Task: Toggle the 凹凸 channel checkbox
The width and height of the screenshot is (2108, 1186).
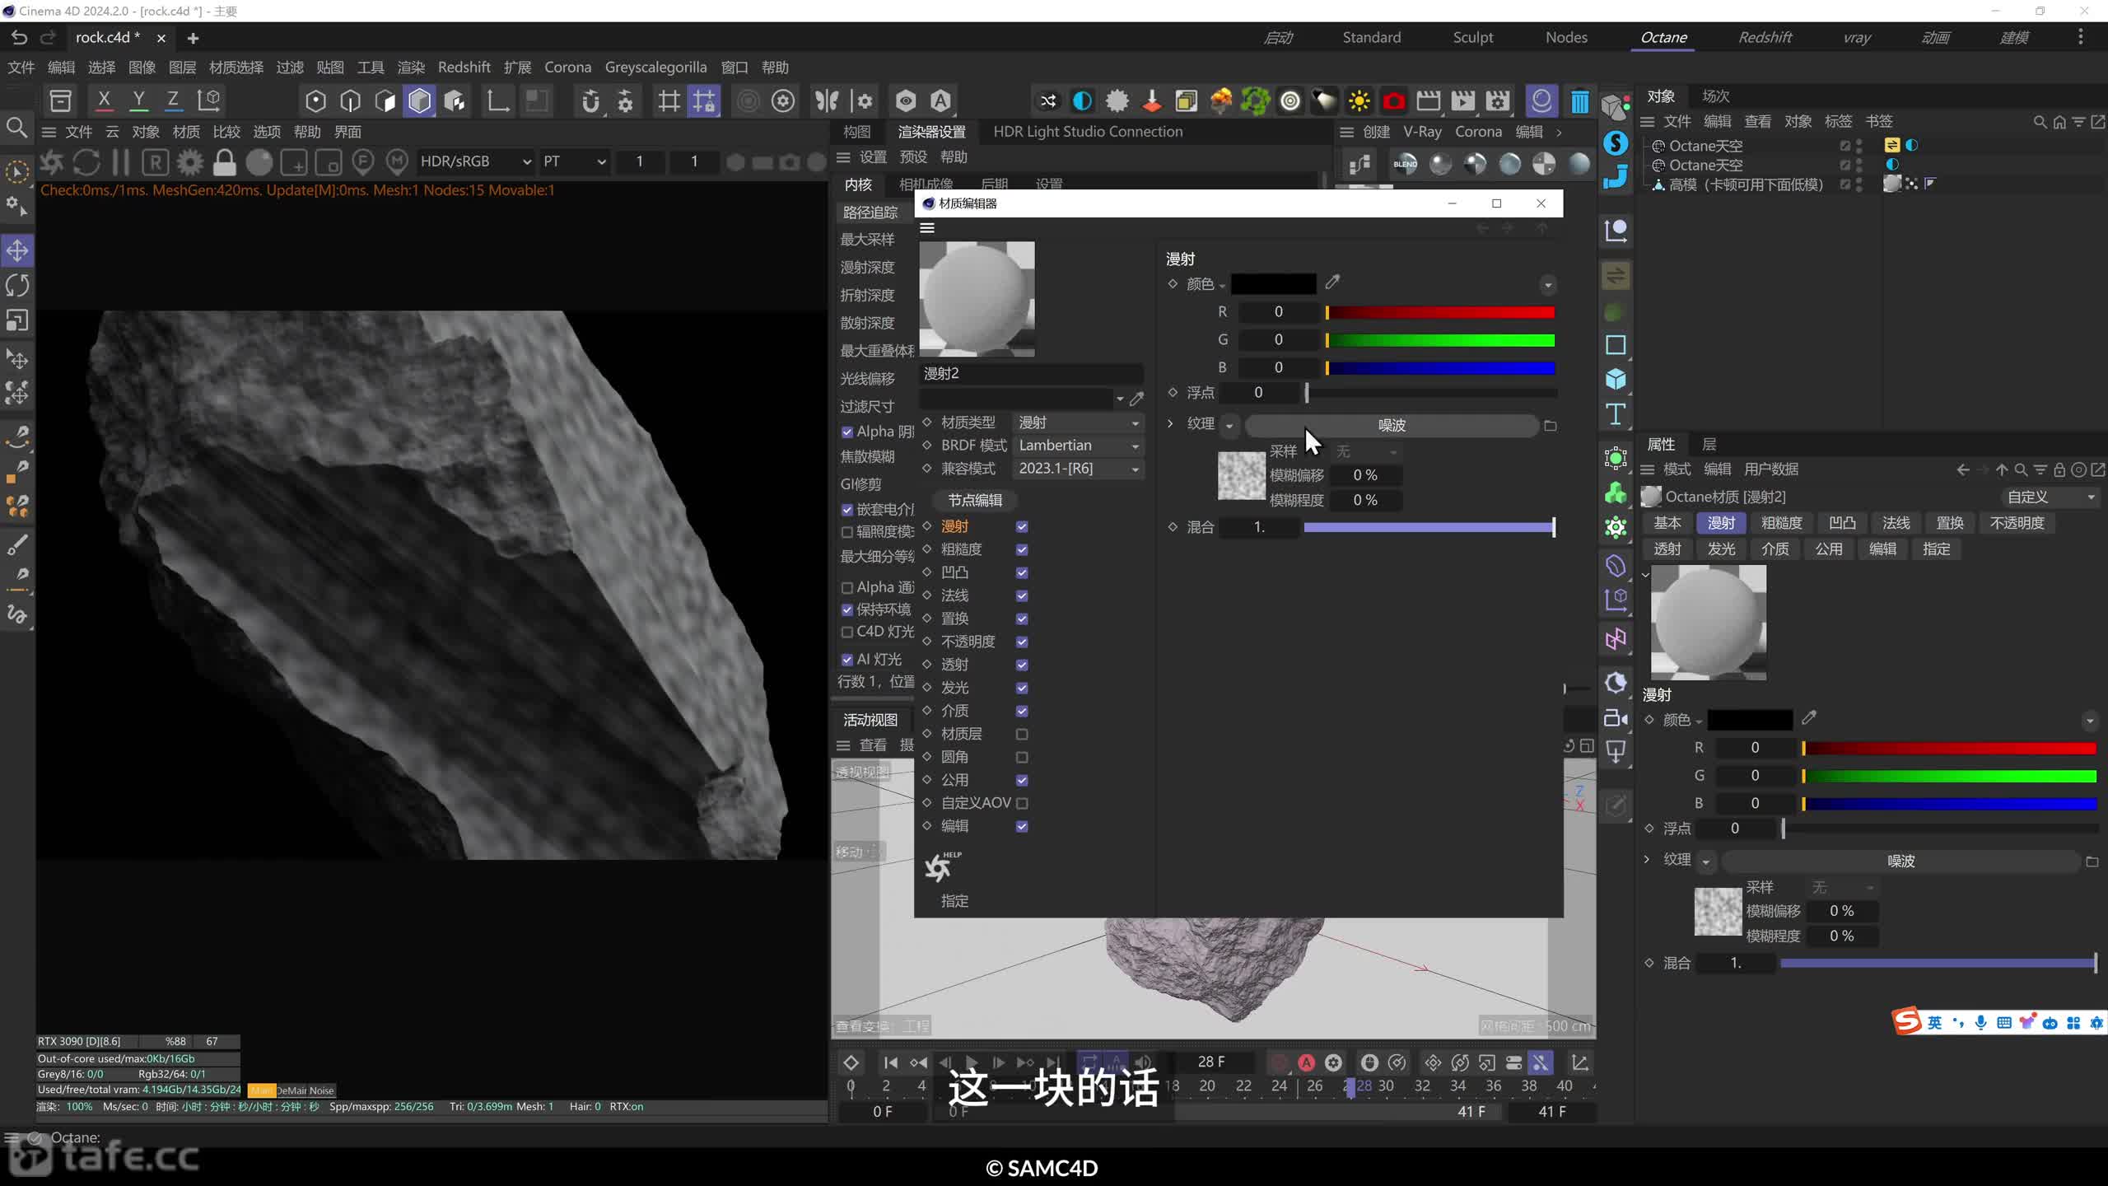Action: (x=1022, y=572)
